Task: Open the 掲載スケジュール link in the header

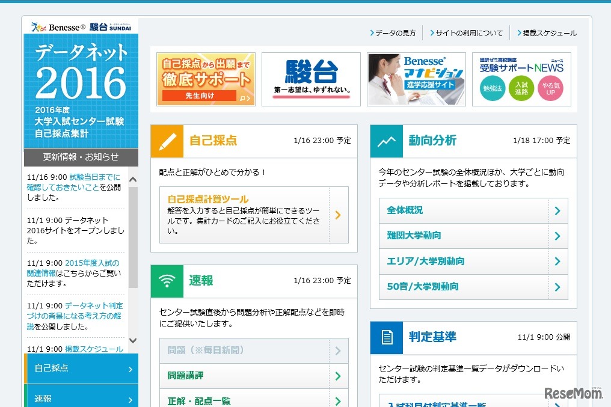Action: 548,33
